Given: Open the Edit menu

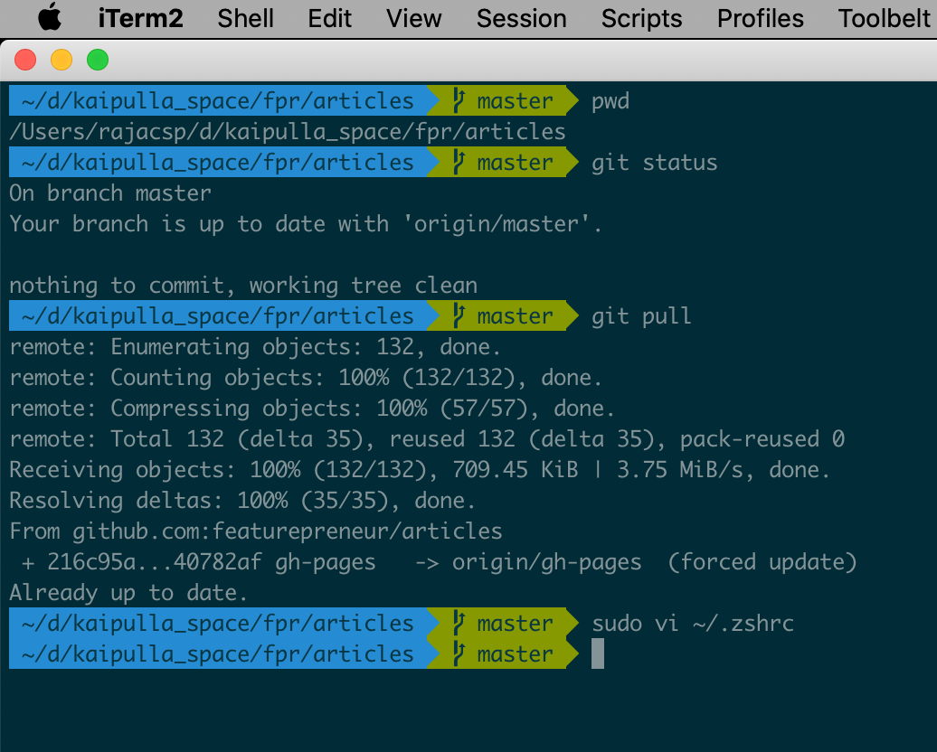Looking at the screenshot, I should (329, 18).
